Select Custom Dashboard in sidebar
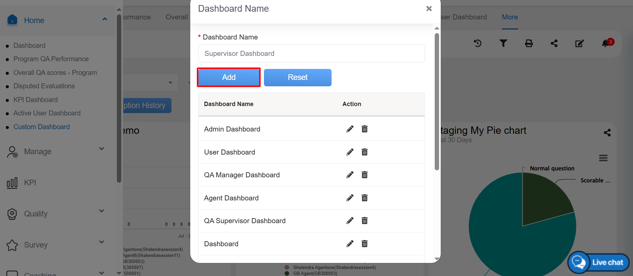The height and width of the screenshot is (276, 633). (42, 127)
